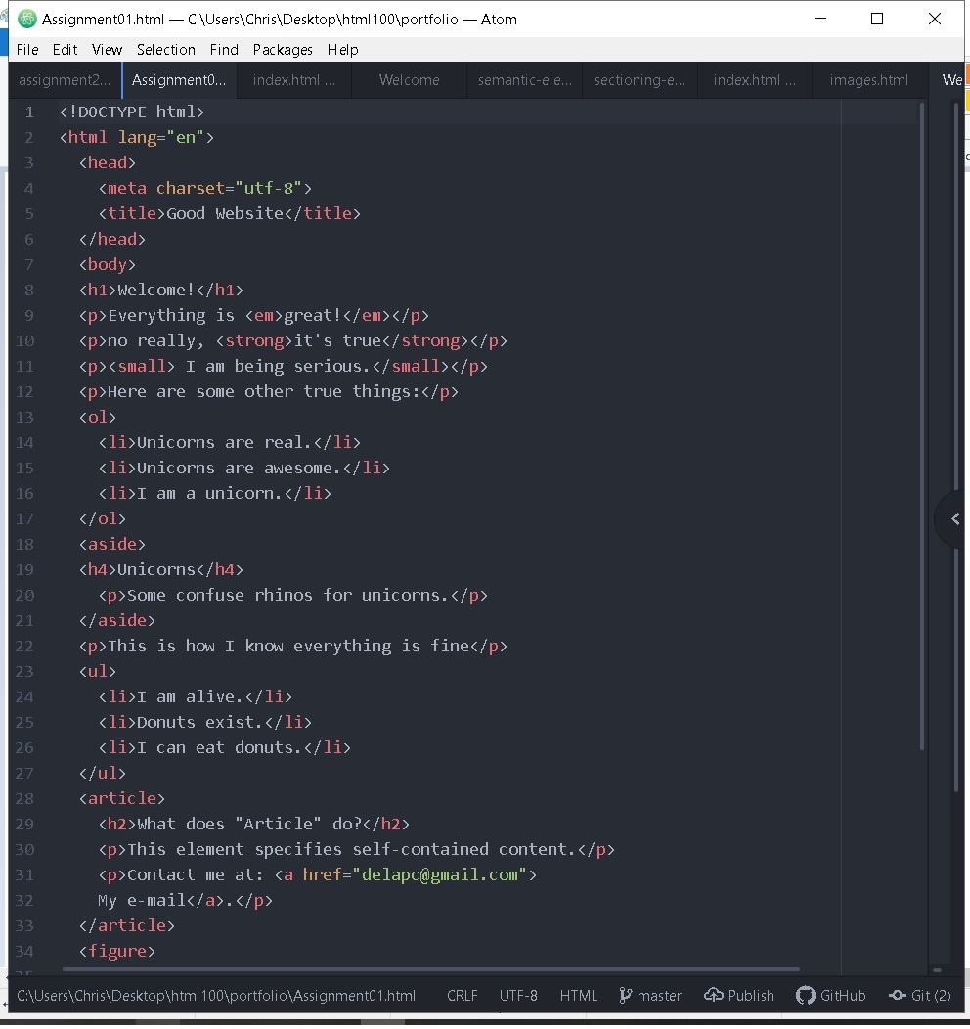Viewport: 970px width, 1029px height.
Task: Open the Welcome tab
Action: coord(410,80)
